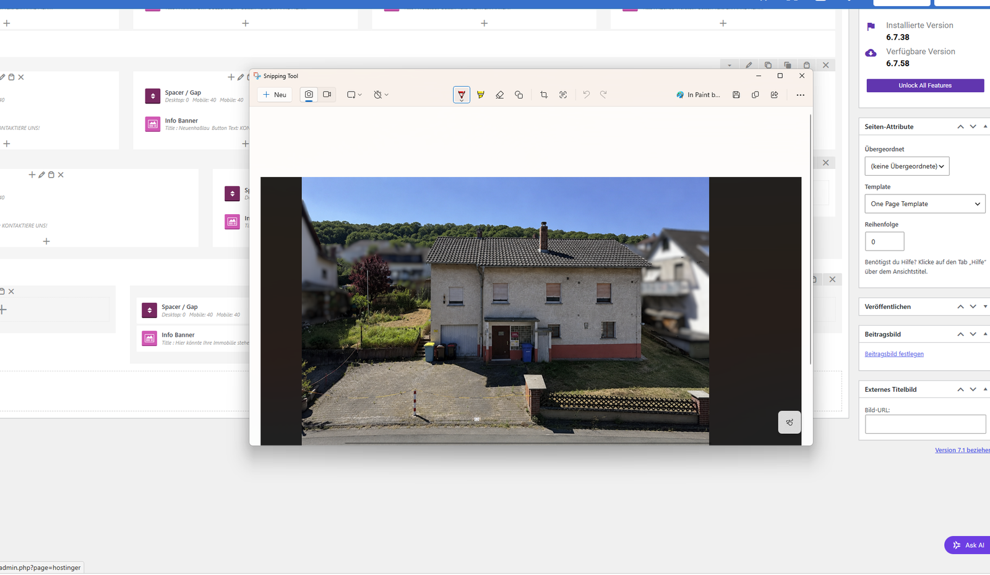This screenshot has height=575, width=990.
Task: Move Externes Titelbild panel down
Action: click(973, 389)
